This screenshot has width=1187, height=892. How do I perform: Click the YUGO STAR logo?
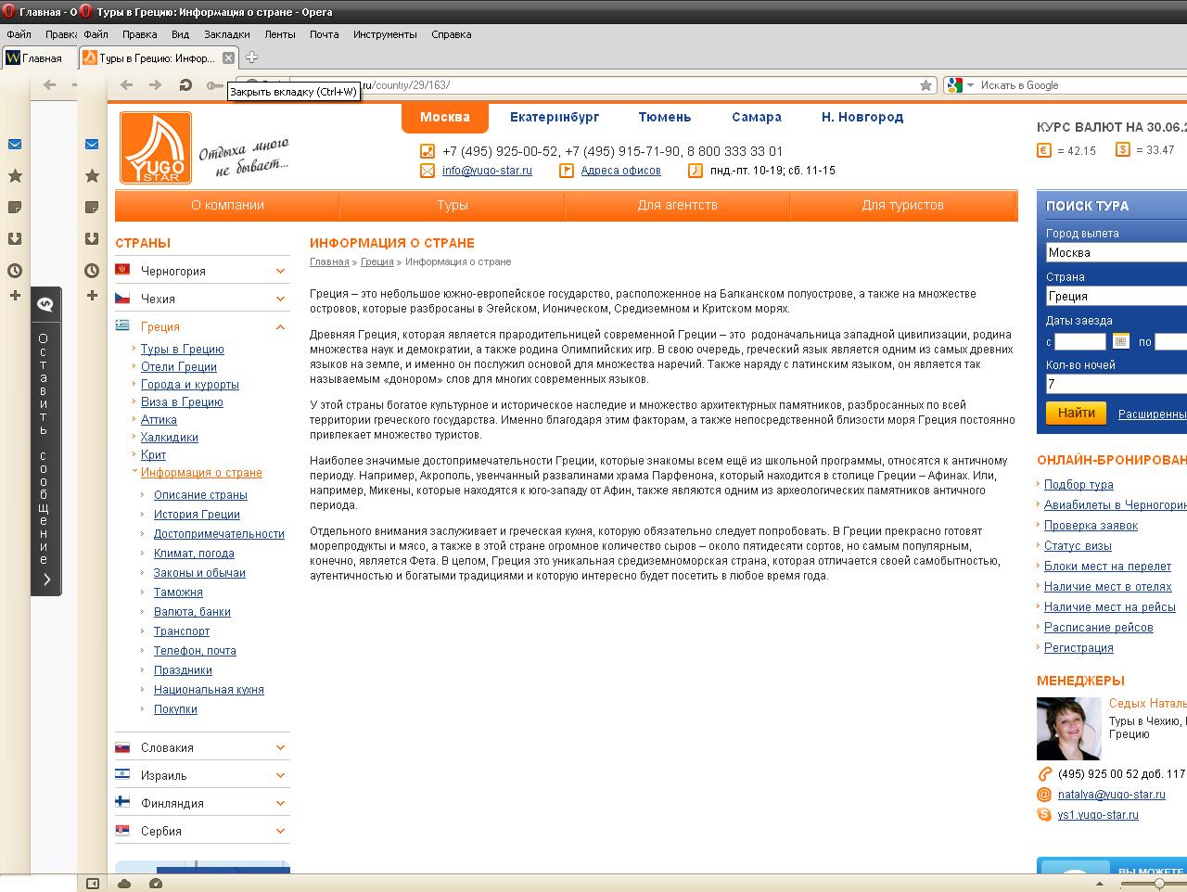[x=156, y=148]
